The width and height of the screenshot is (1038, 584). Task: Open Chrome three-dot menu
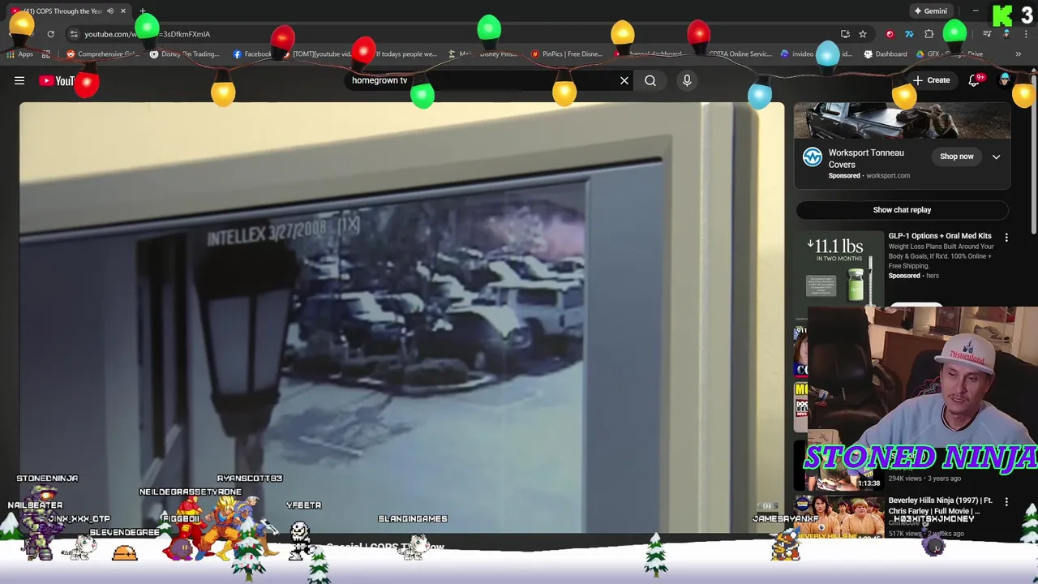point(1024,34)
